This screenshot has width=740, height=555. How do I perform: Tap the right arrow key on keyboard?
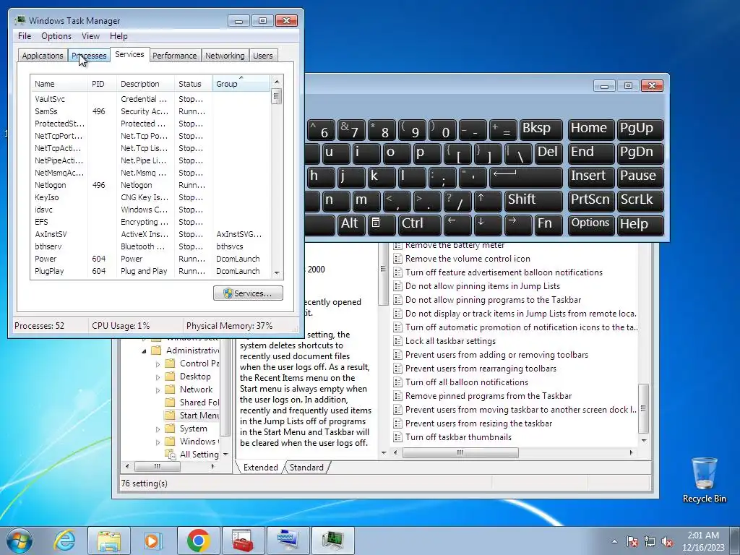coord(518,224)
